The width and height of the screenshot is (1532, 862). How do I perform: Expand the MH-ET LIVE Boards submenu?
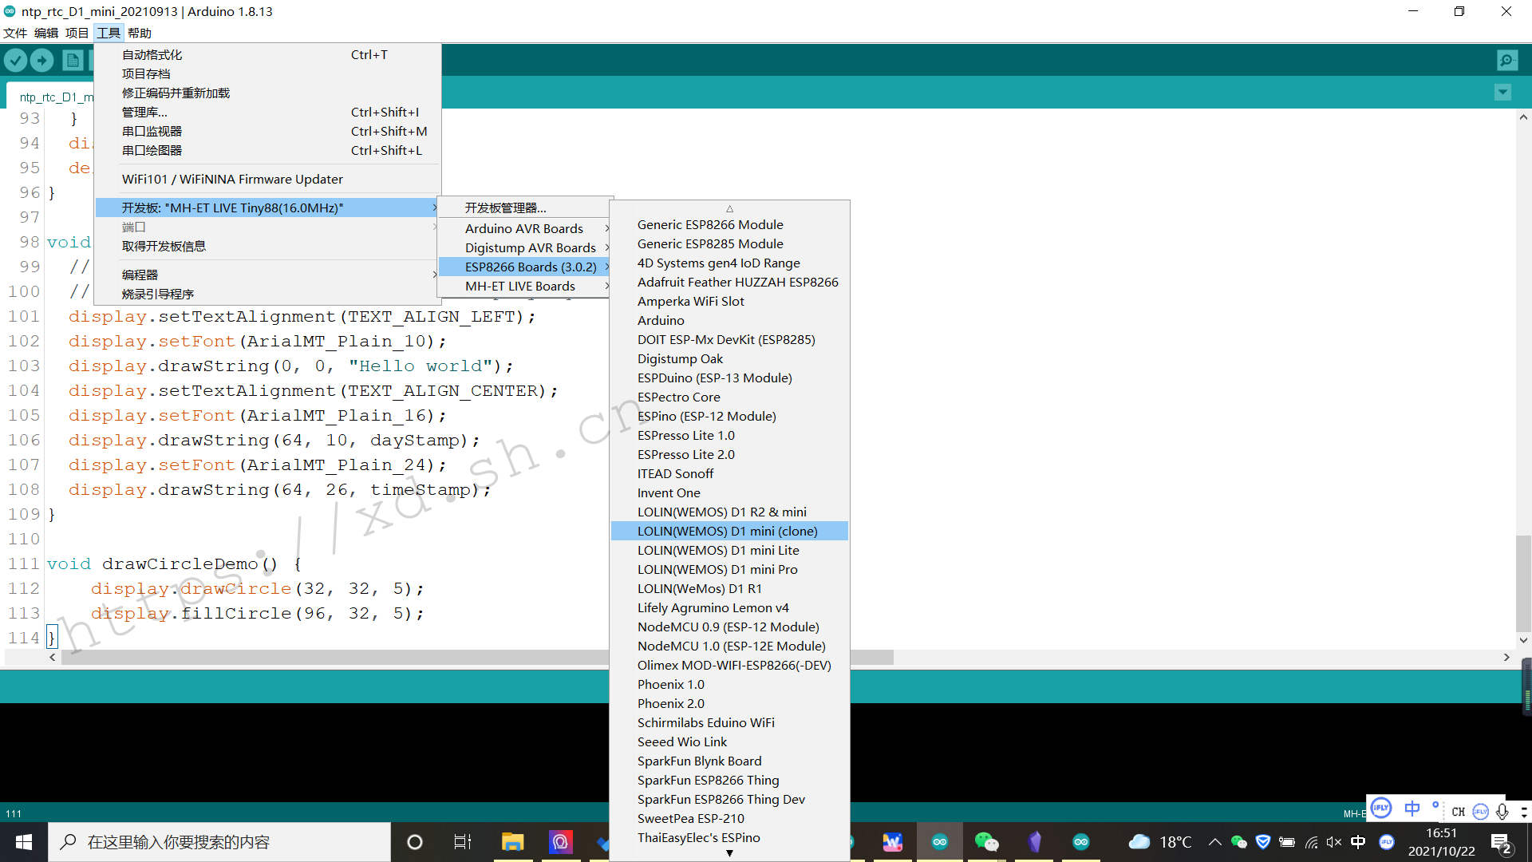pos(520,286)
